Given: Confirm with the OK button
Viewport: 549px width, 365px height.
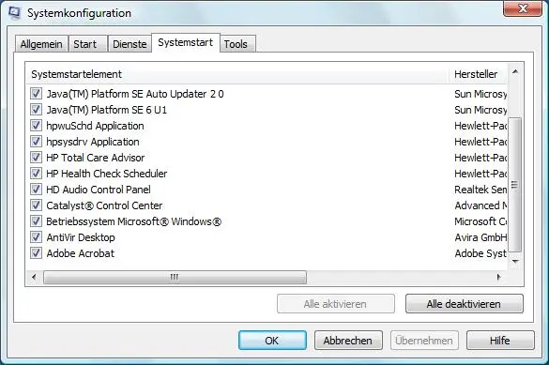Looking at the screenshot, I should [x=272, y=341].
